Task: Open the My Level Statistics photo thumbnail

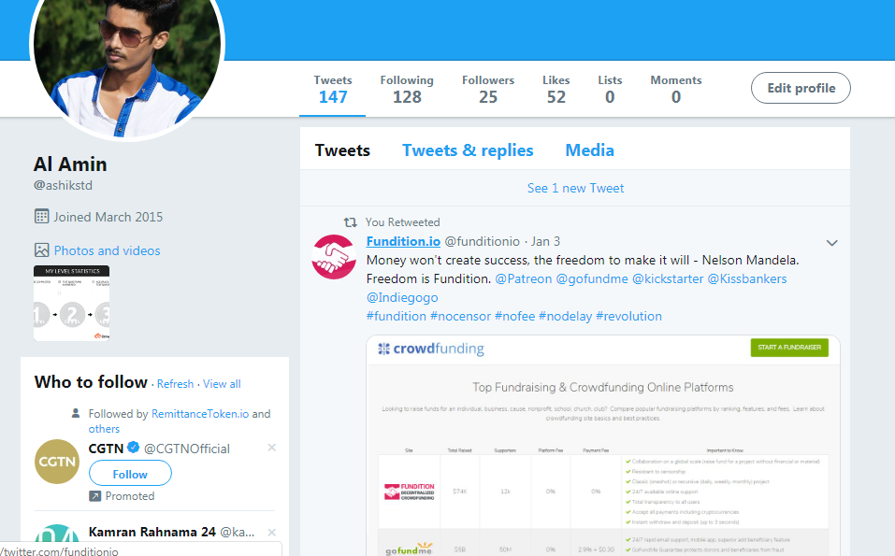Action: click(x=71, y=304)
